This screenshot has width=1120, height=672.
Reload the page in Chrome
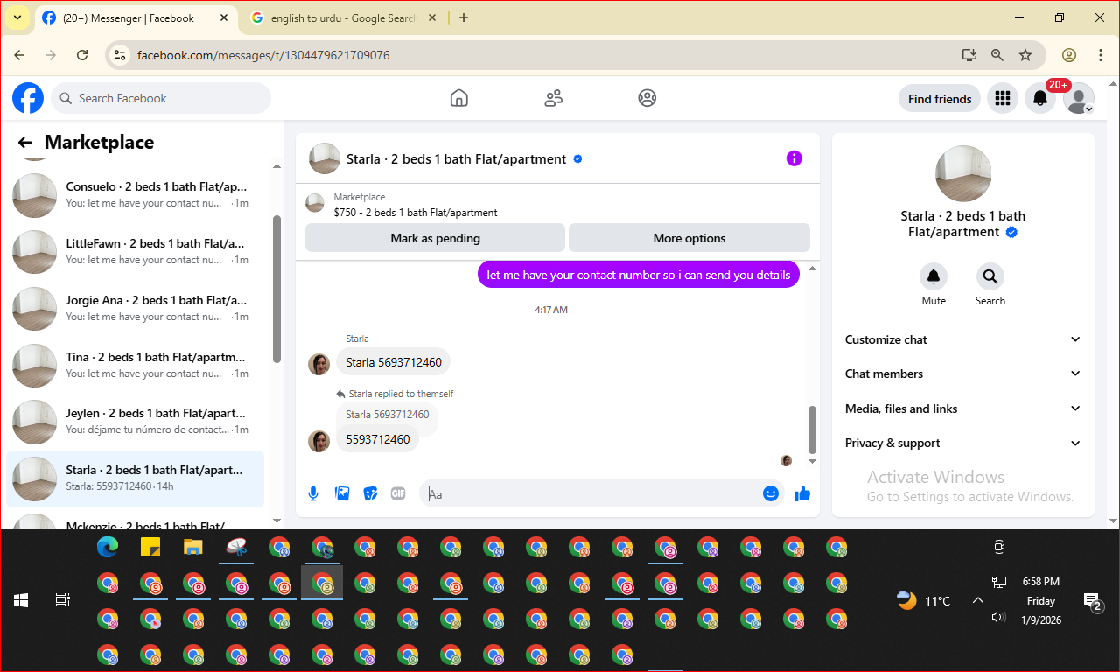coord(82,55)
